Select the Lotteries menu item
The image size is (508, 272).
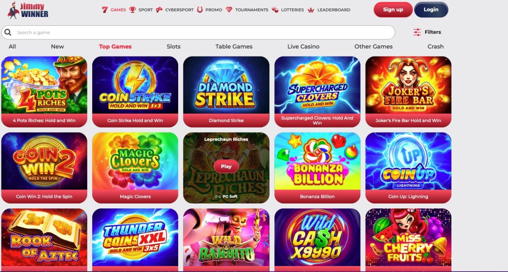coord(288,10)
